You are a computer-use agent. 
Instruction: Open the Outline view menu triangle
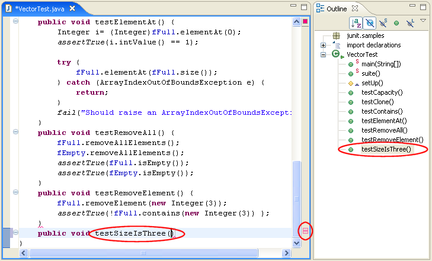pos(423,21)
